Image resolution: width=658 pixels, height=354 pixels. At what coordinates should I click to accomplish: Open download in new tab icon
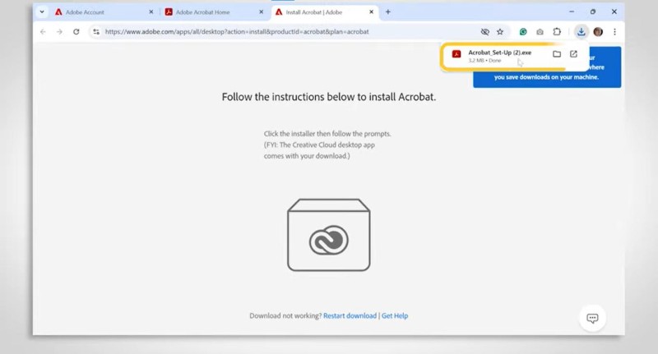(573, 53)
